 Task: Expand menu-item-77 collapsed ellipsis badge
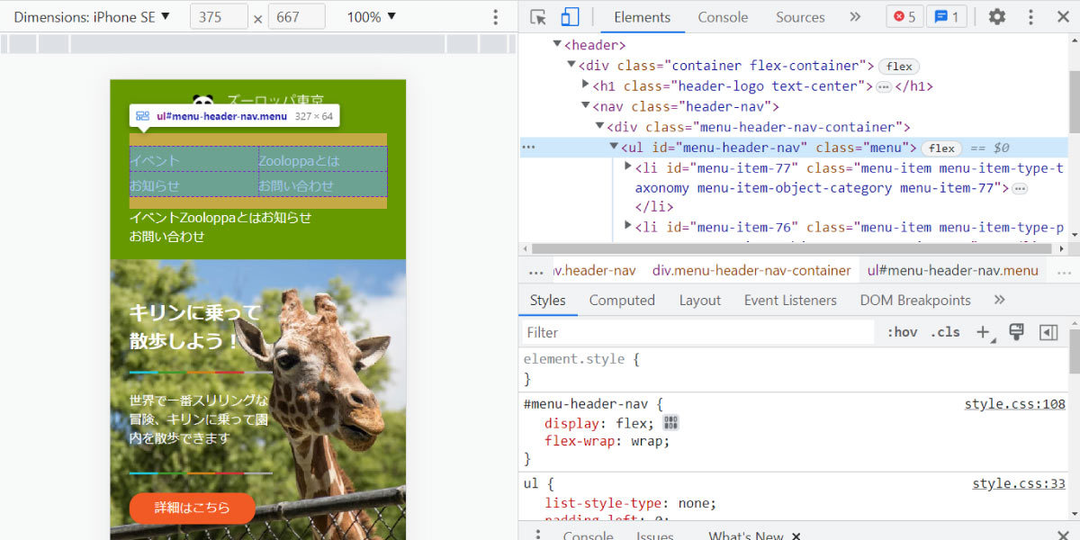(1020, 188)
